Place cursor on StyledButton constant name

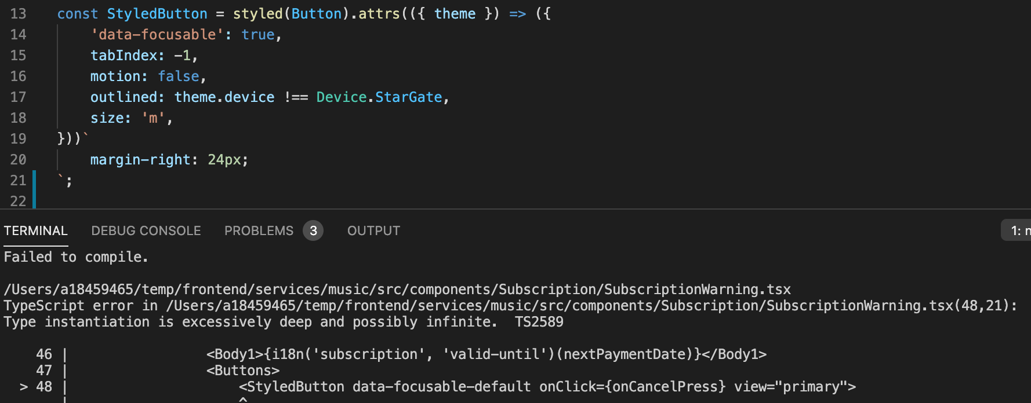pos(157,13)
